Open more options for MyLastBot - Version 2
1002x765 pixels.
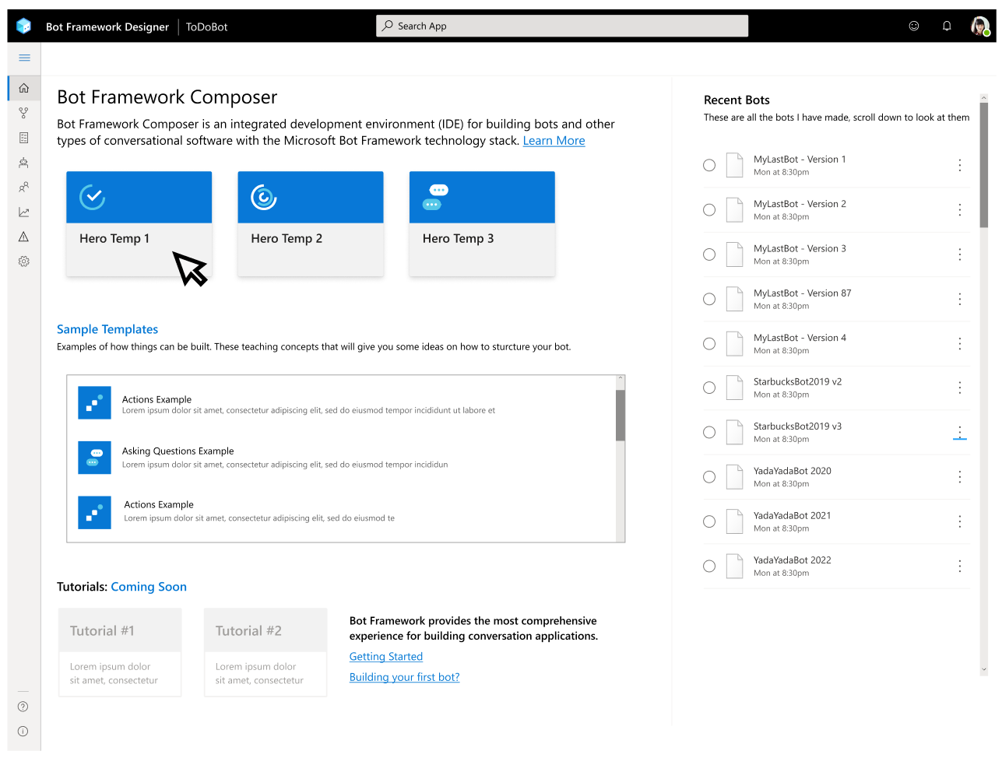960,210
